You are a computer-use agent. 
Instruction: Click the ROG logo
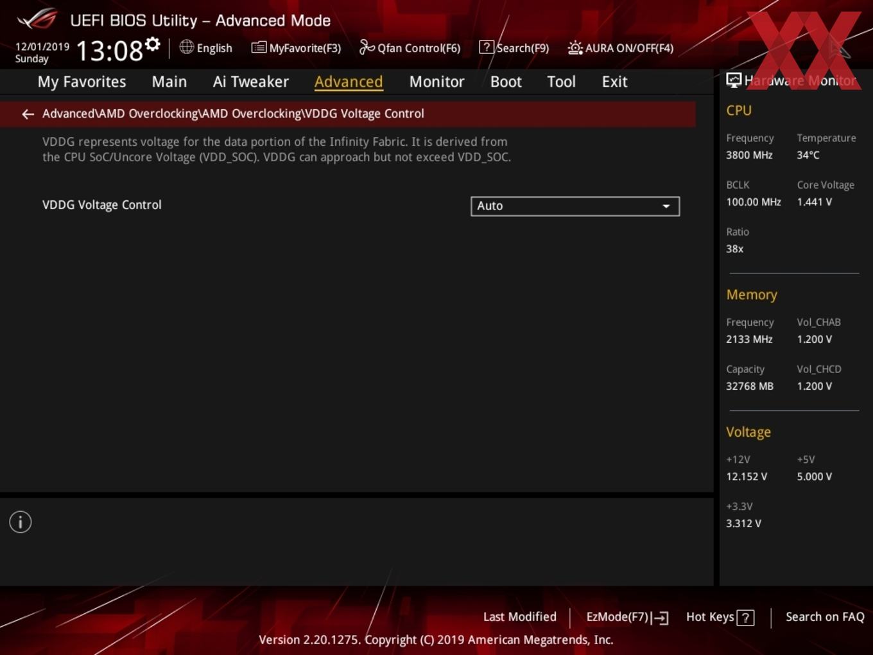click(37, 19)
